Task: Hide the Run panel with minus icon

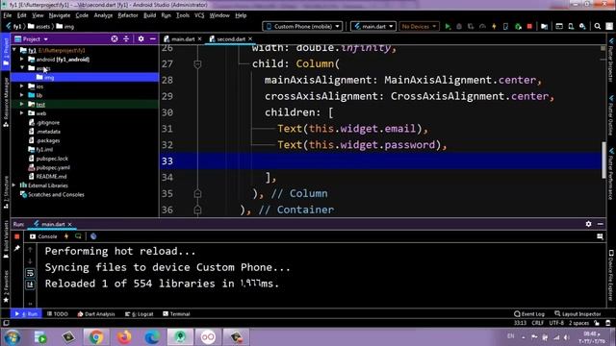Action: (601, 224)
